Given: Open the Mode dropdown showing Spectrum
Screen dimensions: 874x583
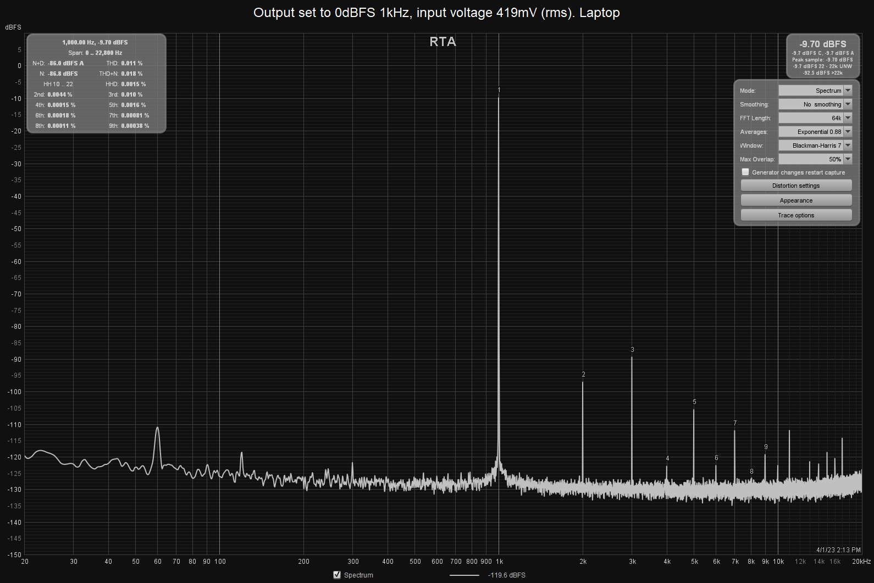Looking at the screenshot, I should click(x=815, y=91).
